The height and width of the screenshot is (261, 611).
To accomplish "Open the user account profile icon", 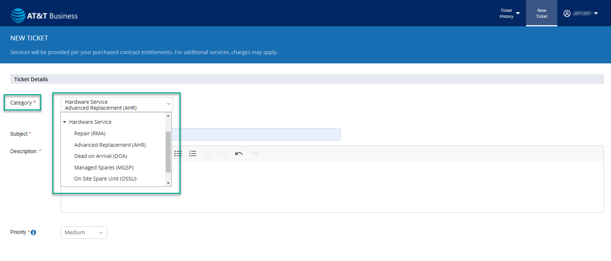I will [x=567, y=13].
